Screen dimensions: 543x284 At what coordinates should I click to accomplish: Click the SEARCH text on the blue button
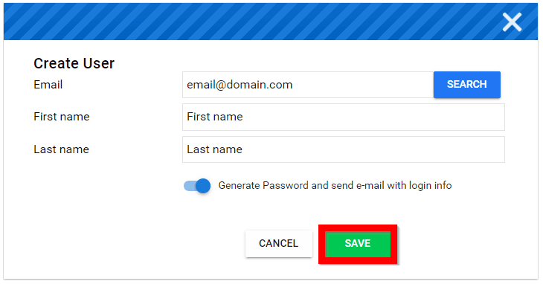point(466,85)
